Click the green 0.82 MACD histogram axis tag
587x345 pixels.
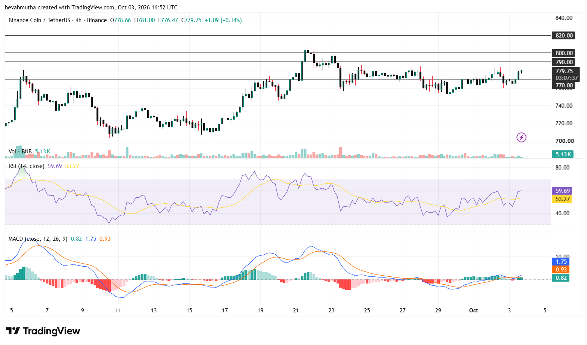click(561, 278)
